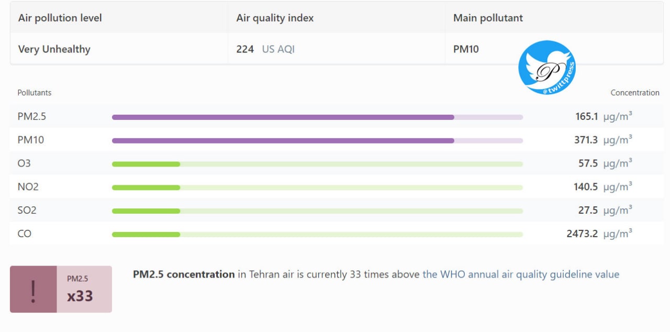The image size is (670, 332).
Task: Click the PM10 concentration bar
Action: point(317,141)
